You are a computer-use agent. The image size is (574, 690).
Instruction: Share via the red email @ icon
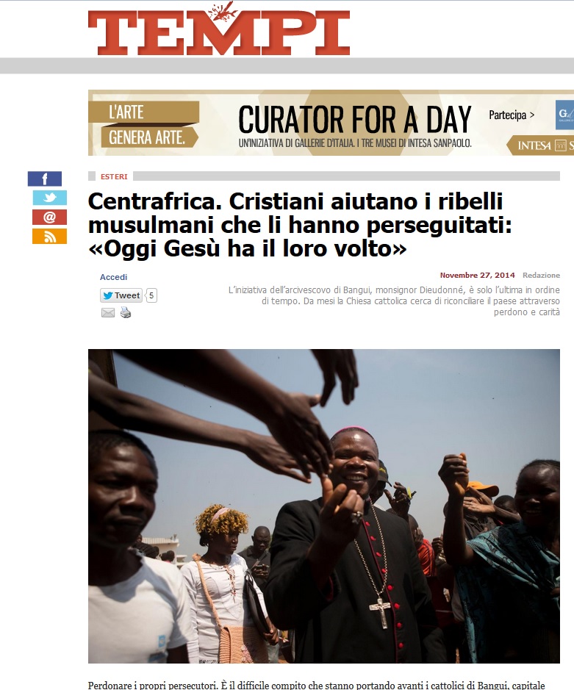pos(49,217)
